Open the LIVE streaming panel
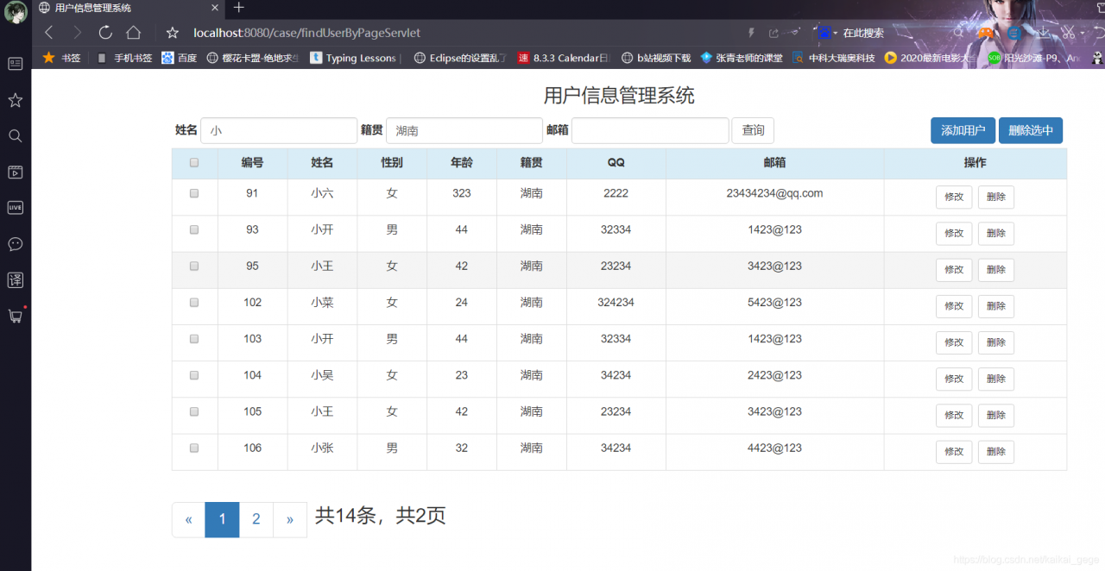This screenshot has width=1105, height=571. pos(15,207)
